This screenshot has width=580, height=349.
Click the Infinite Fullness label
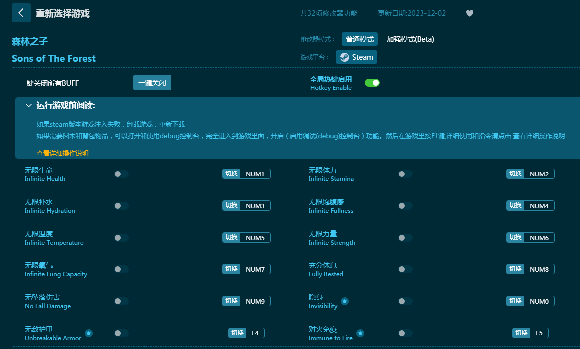[x=331, y=211]
